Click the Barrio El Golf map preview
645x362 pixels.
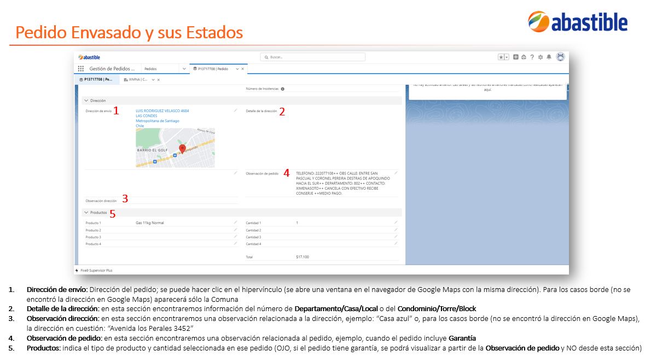tap(175, 148)
